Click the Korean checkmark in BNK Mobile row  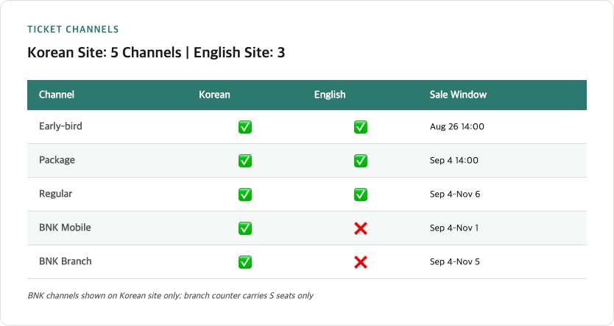point(245,228)
